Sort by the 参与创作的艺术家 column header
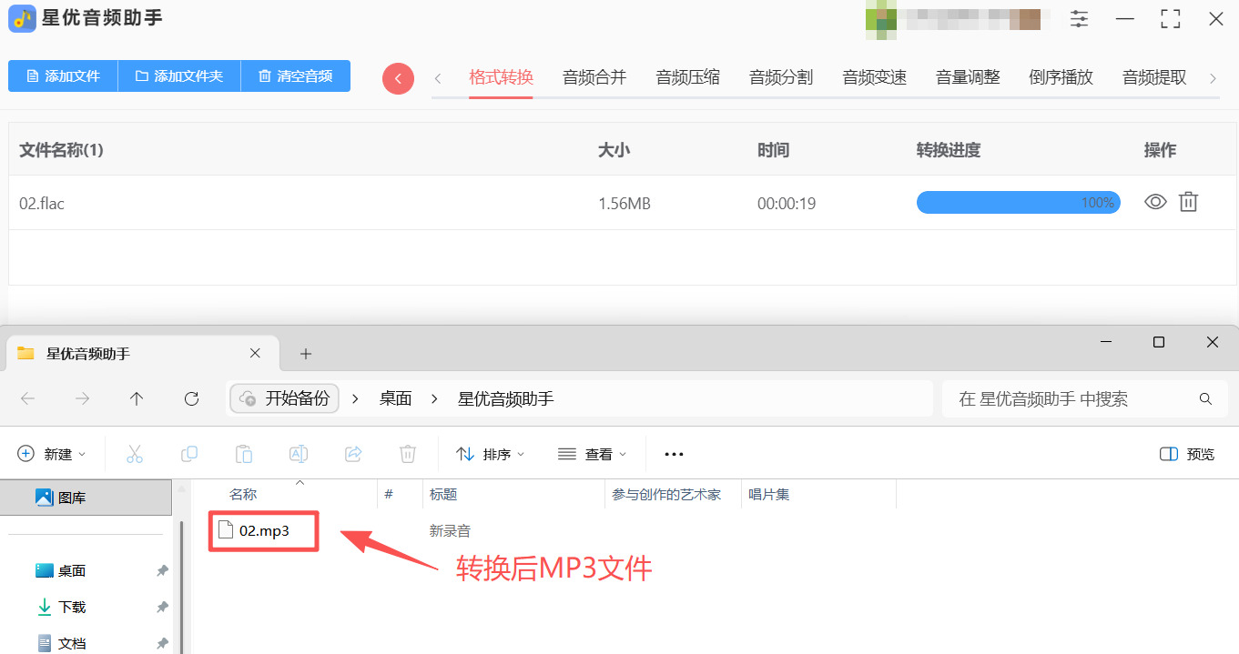Viewport: 1239px width, 654px height. tap(666, 495)
